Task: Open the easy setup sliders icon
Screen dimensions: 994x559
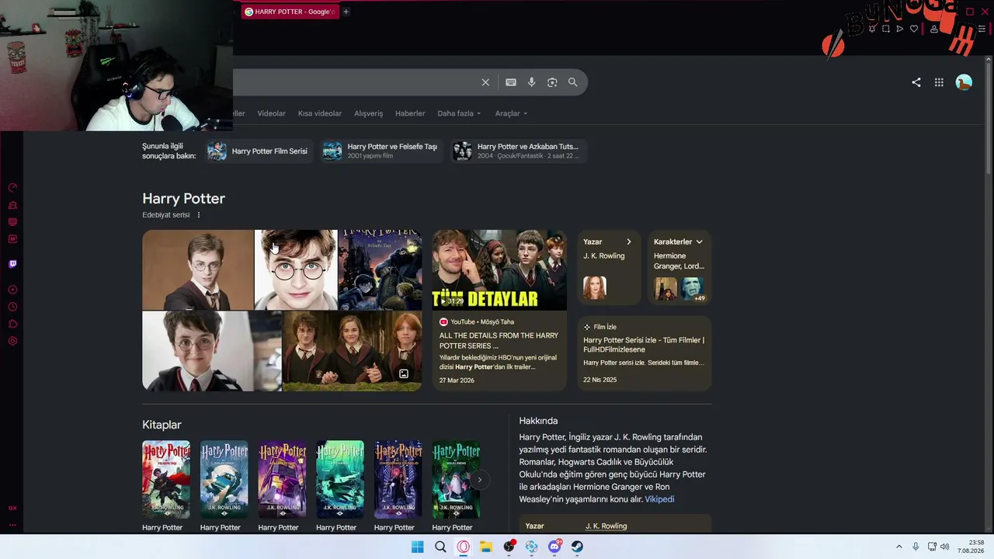Action: [x=982, y=29]
